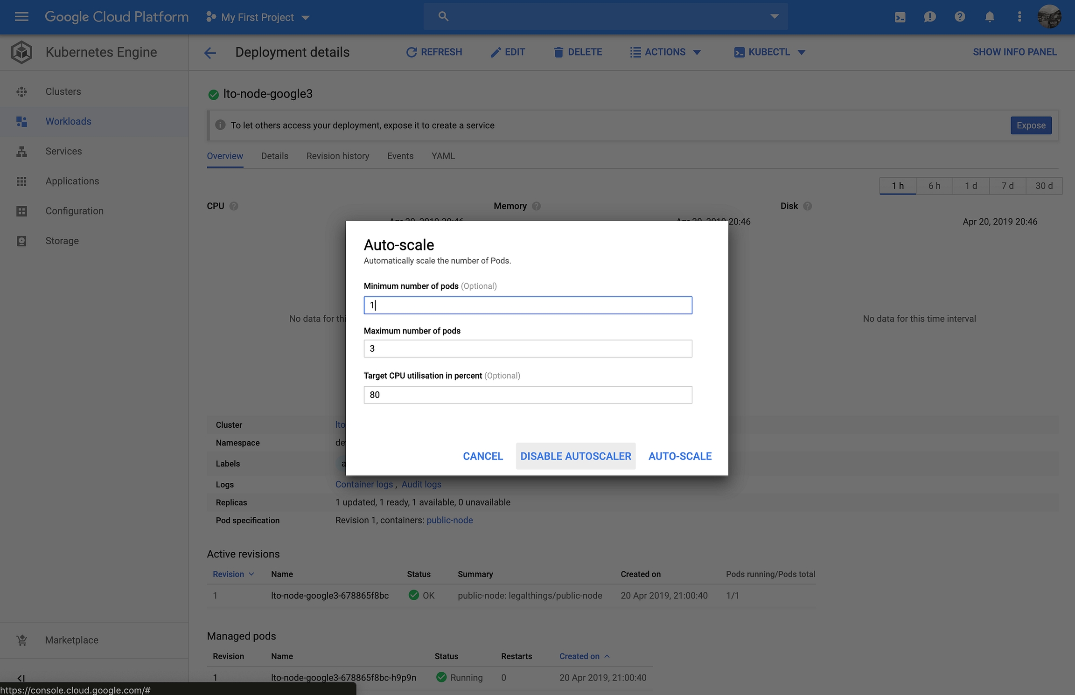Click the Marketplace cart icon
Screen dimensions: 1075x695
[21, 640]
